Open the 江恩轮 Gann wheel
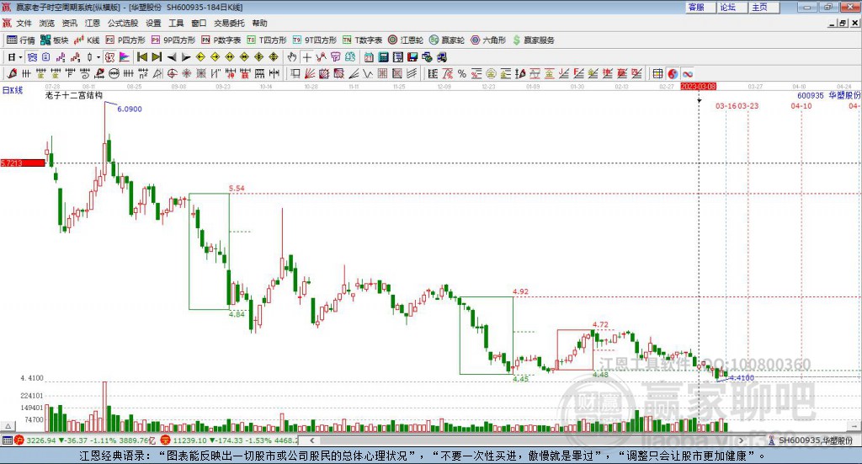 [x=406, y=40]
